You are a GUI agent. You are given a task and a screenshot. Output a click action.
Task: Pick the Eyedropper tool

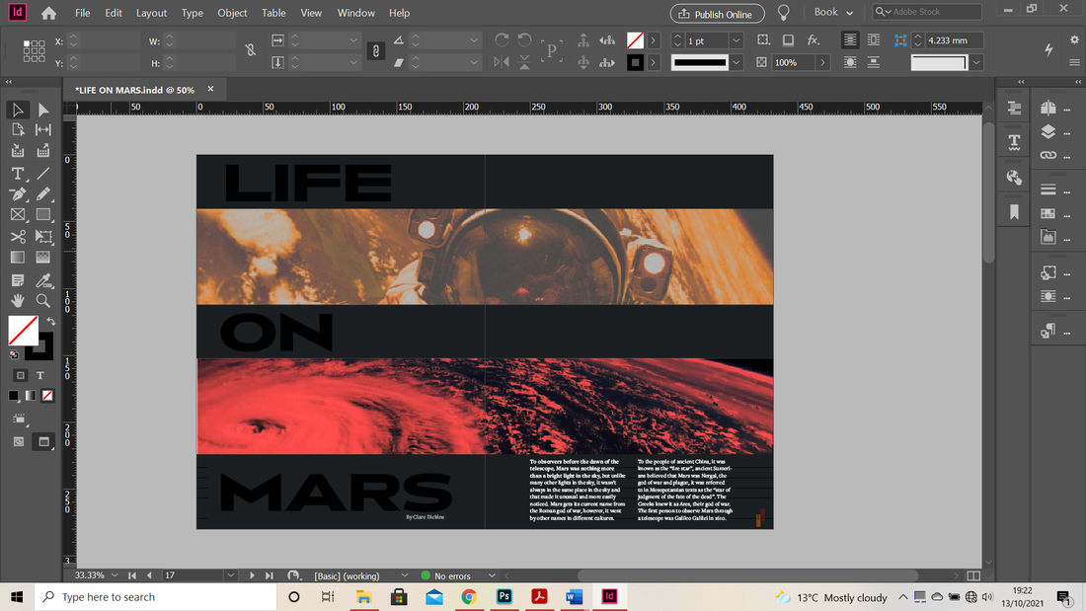tap(42, 280)
